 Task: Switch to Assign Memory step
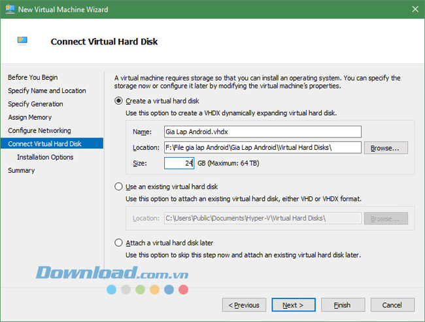(30, 117)
